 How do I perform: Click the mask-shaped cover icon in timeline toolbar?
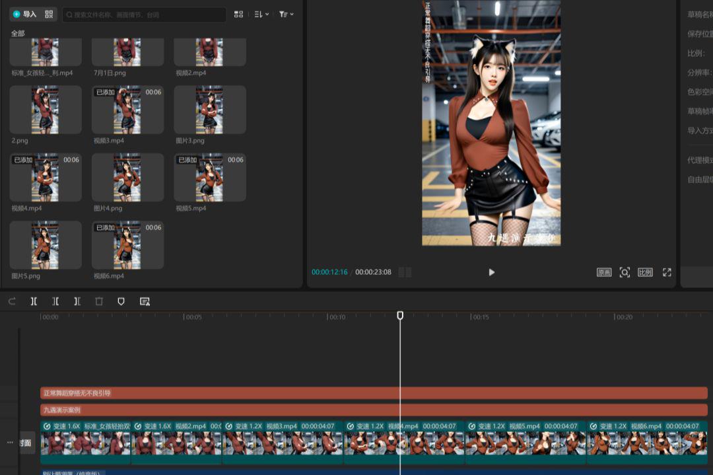(121, 301)
